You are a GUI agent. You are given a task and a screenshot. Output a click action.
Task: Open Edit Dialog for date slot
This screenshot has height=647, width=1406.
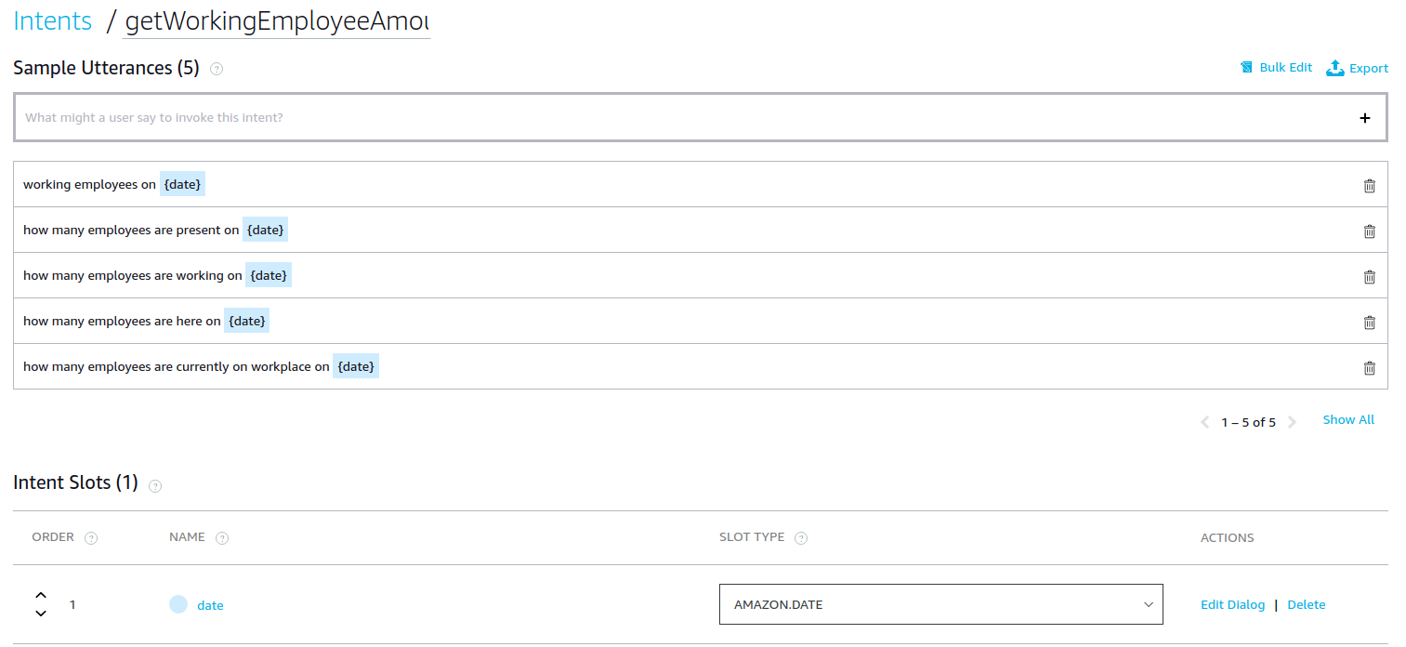tap(1232, 605)
